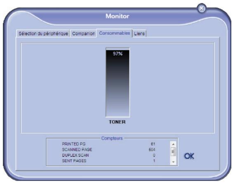The width and height of the screenshot is (233, 183).
Task: Select the DUPLEX SCAN counter row
Action: tap(108, 155)
